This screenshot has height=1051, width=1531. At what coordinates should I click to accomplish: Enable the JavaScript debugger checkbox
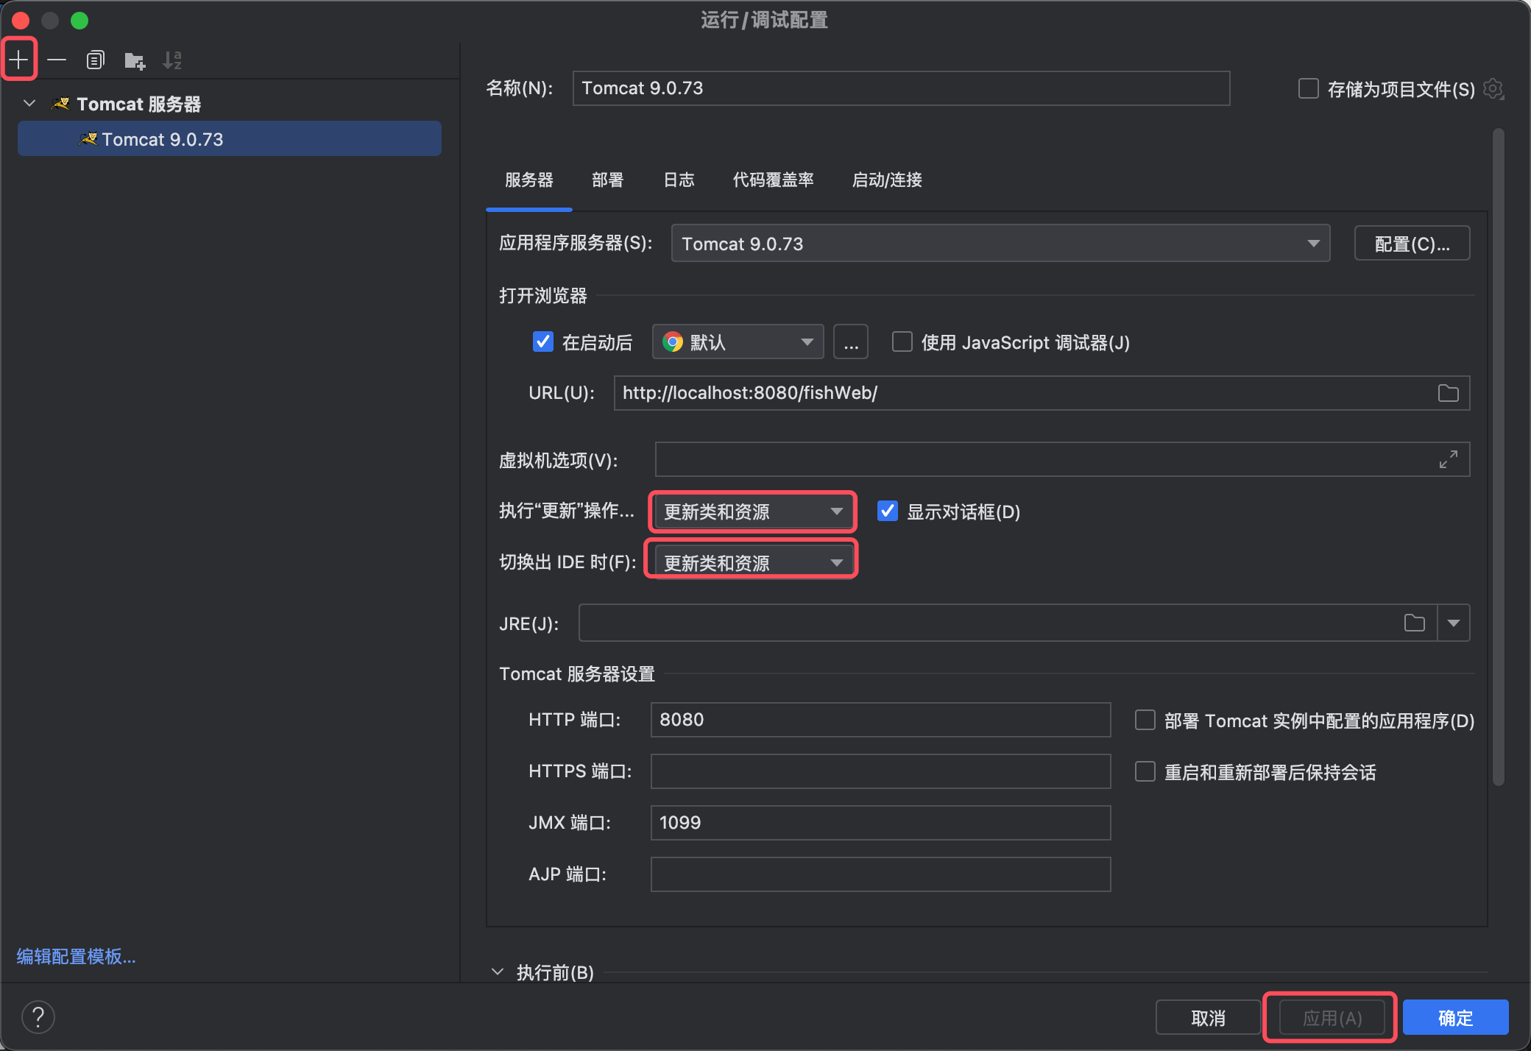pos(902,342)
